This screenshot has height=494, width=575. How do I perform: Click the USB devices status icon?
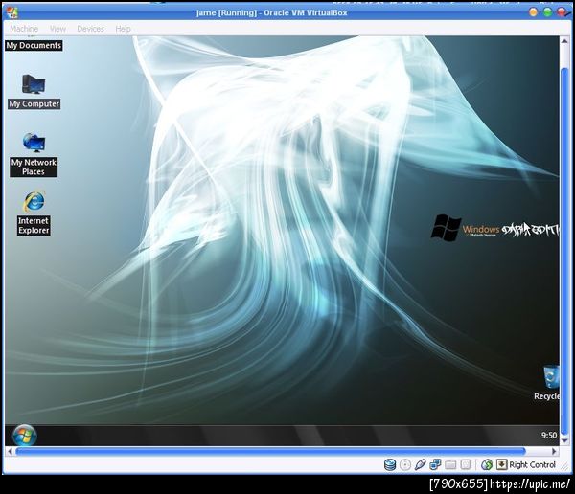point(421,464)
